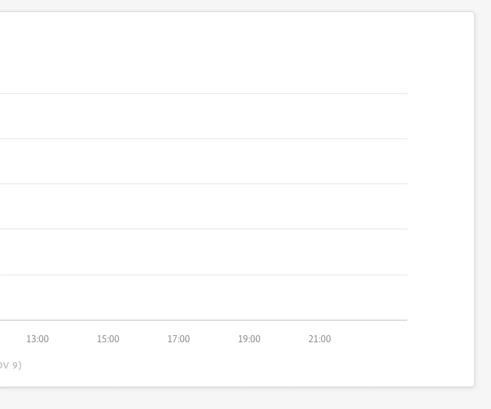The width and height of the screenshot is (491, 409).
Task: Click the lowest light gridline above the axis
Action: pos(203,275)
